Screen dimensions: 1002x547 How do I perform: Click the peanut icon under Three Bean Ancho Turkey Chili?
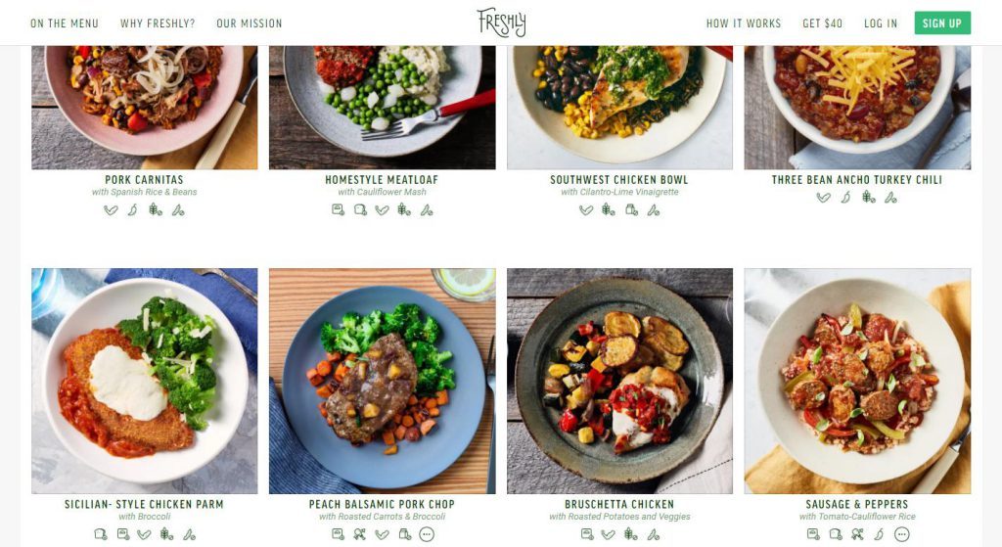[890, 198]
